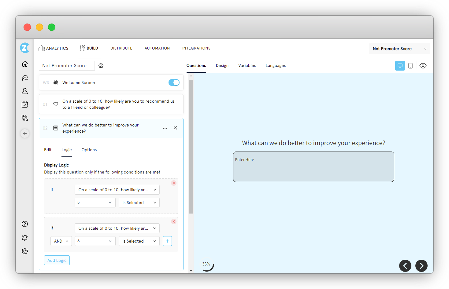Open the three-dot menu on question 02
This screenshot has width=449, height=289.
[165, 128]
